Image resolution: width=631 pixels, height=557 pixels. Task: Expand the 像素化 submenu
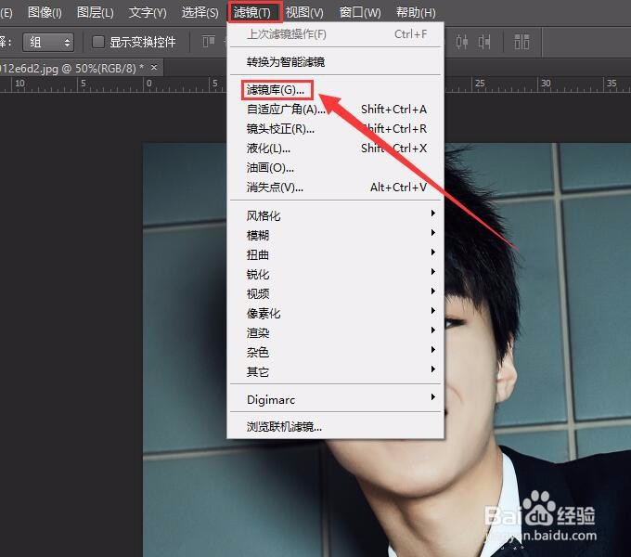tap(336, 313)
